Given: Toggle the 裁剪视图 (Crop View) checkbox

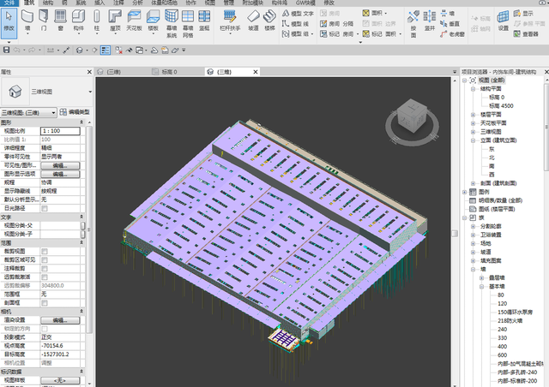Looking at the screenshot, I should click(45, 252).
